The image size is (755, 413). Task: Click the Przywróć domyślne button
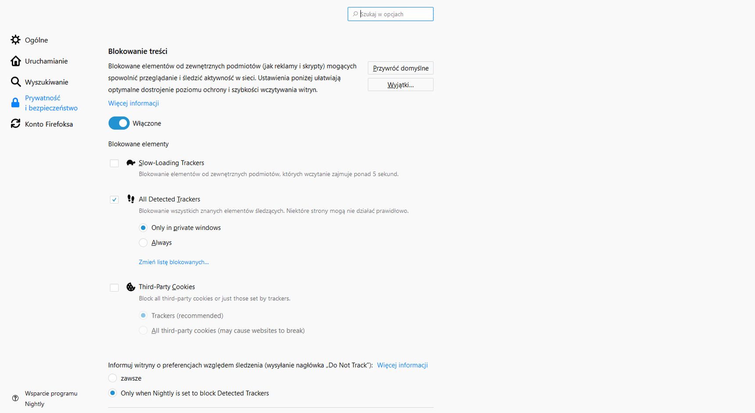click(x=401, y=68)
